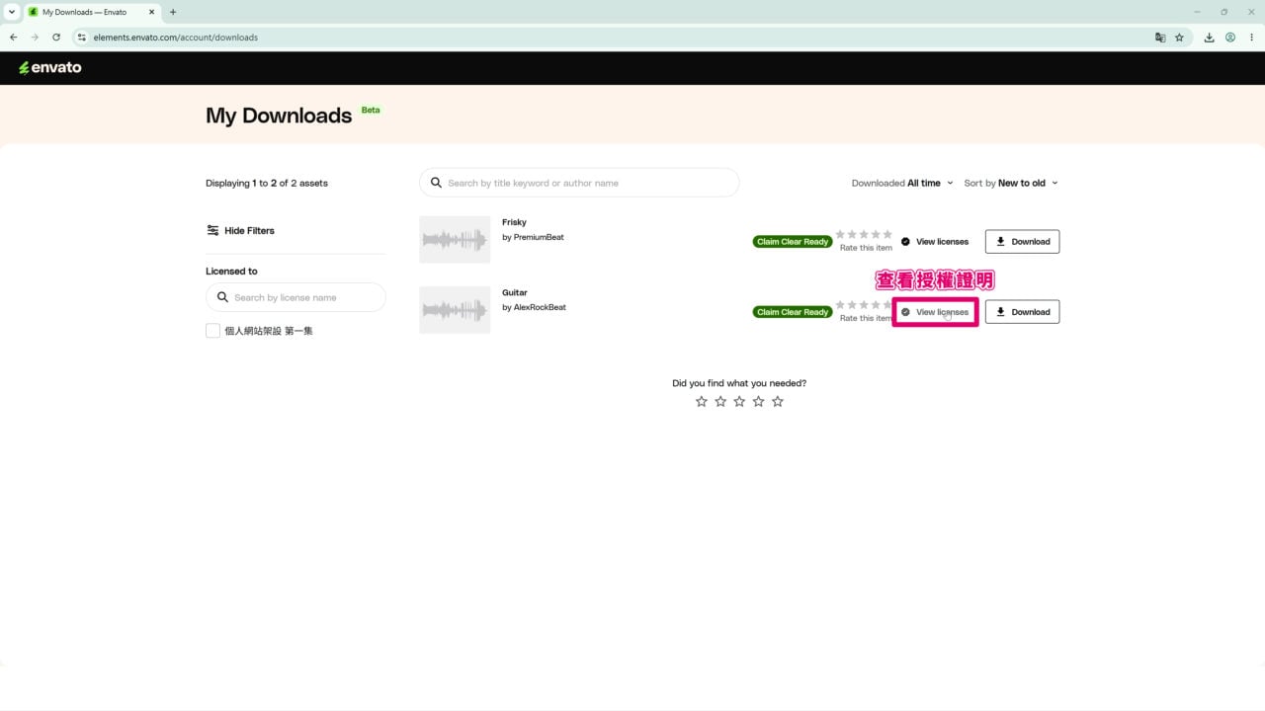Open Chrome profile icon

pos(1230,38)
